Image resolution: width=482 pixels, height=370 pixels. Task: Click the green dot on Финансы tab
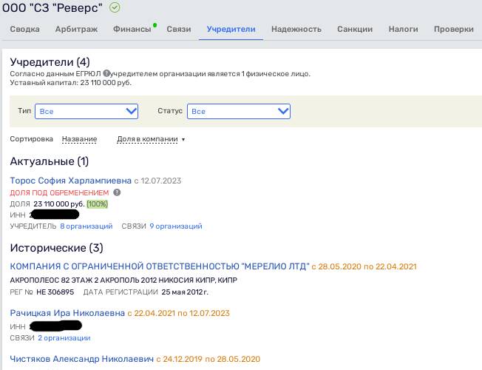(155, 25)
